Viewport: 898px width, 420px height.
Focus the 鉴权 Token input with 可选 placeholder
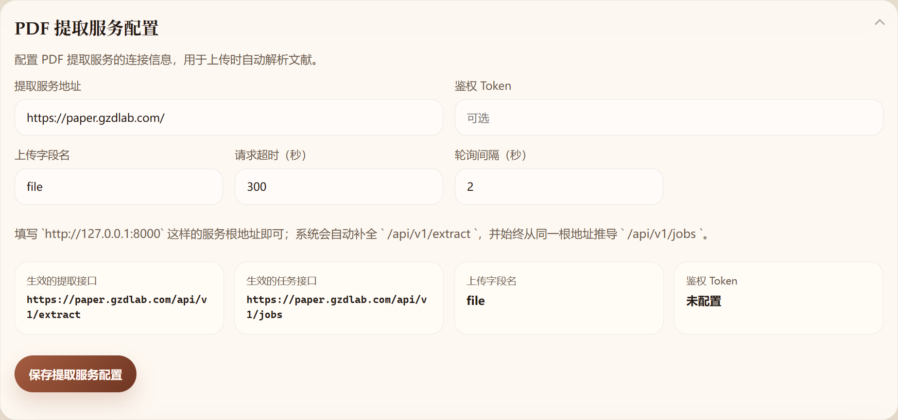669,118
